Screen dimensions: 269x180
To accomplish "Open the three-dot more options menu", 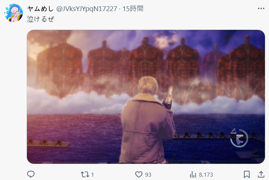I will [x=261, y=8].
